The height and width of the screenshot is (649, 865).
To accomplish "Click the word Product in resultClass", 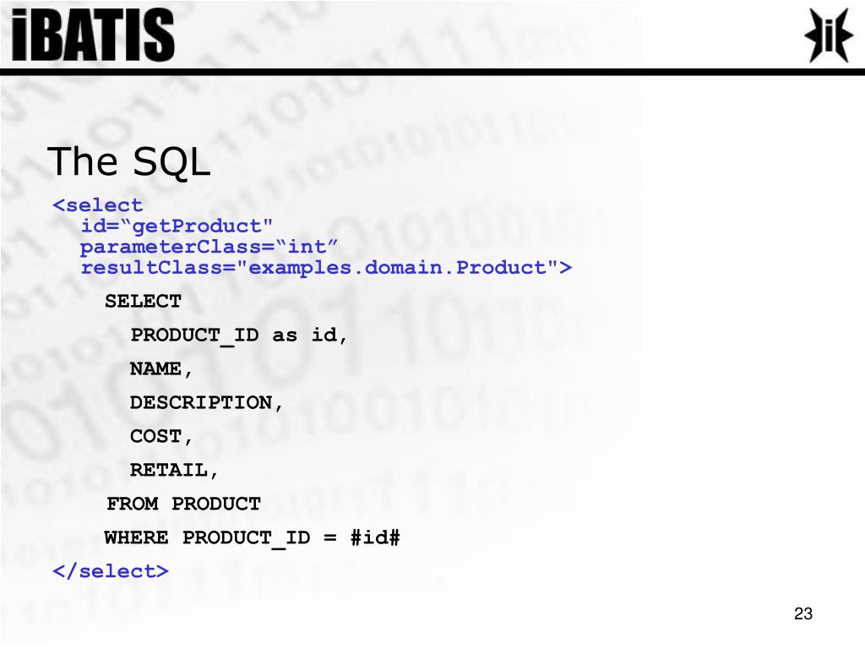I will pos(501,268).
